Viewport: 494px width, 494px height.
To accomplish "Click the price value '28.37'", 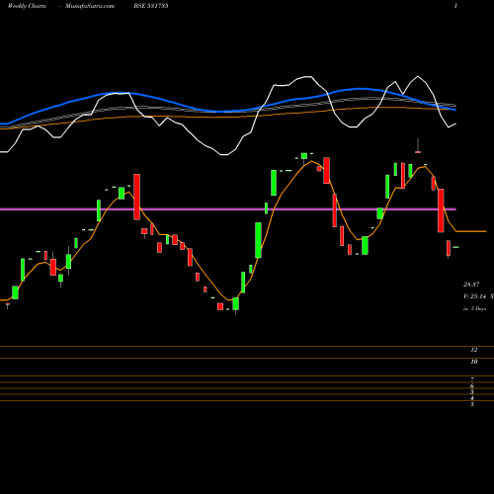I will point(471,285).
